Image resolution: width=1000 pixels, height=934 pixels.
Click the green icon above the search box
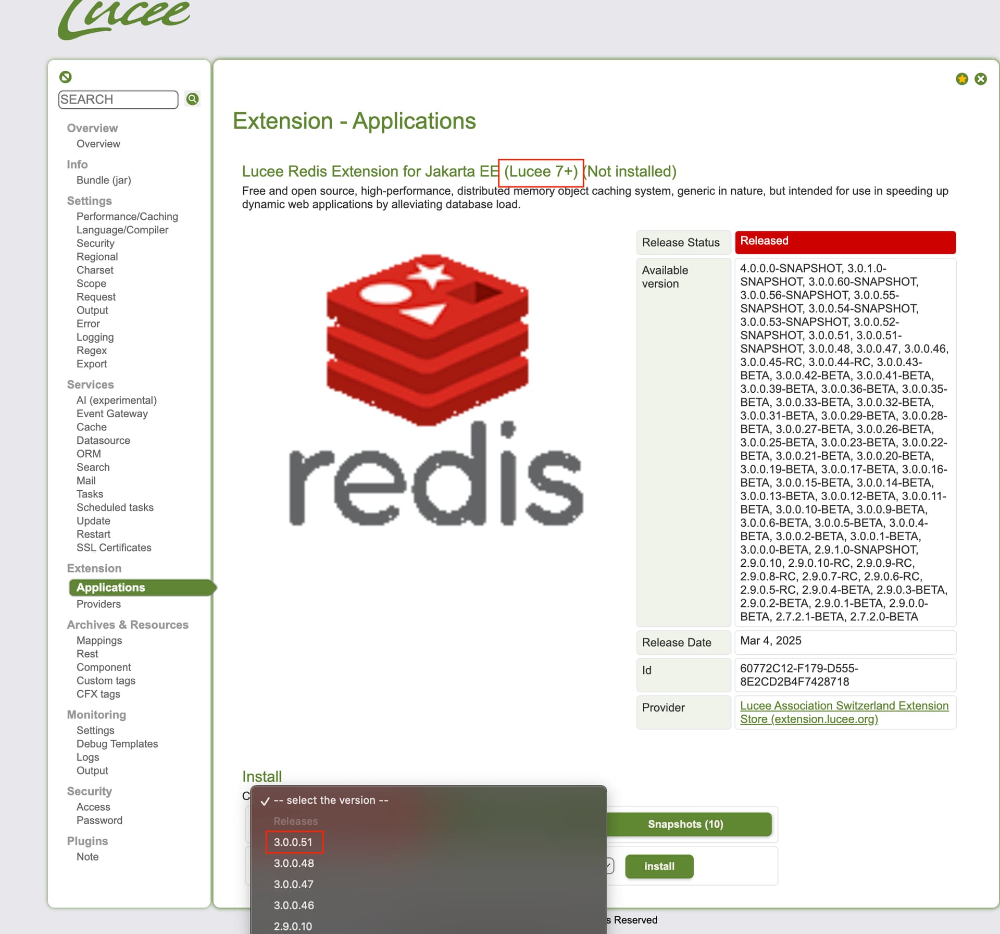point(66,77)
